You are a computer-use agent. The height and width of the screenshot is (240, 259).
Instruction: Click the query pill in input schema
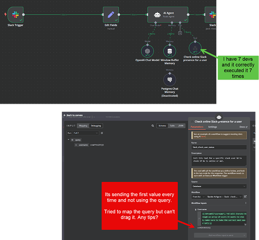point(76,140)
